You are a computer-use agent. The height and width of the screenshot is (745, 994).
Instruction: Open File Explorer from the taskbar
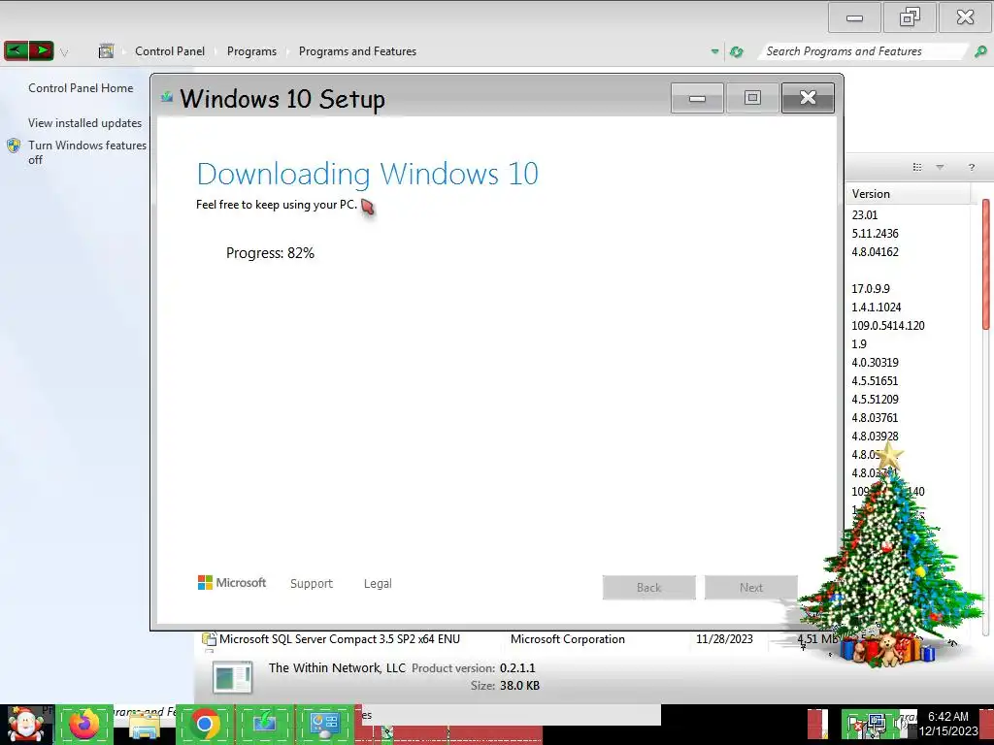pyautogui.click(x=145, y=726)
